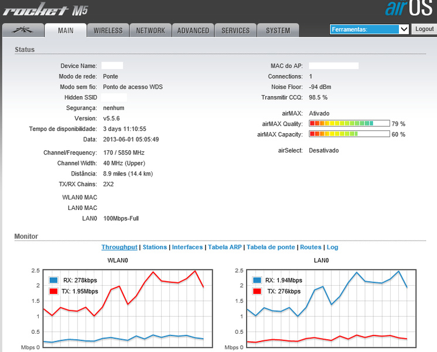Click the '98.5 %' CCQ value
437x352 pixels.
(x=318, y=97)
